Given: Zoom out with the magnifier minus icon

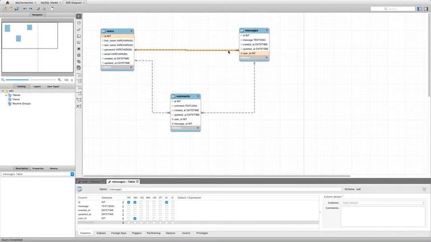Looking at the screenshot, I should pyautogui.click(x=3, y=80).
